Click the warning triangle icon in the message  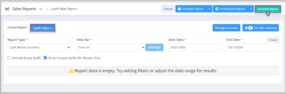coord(71,71)
